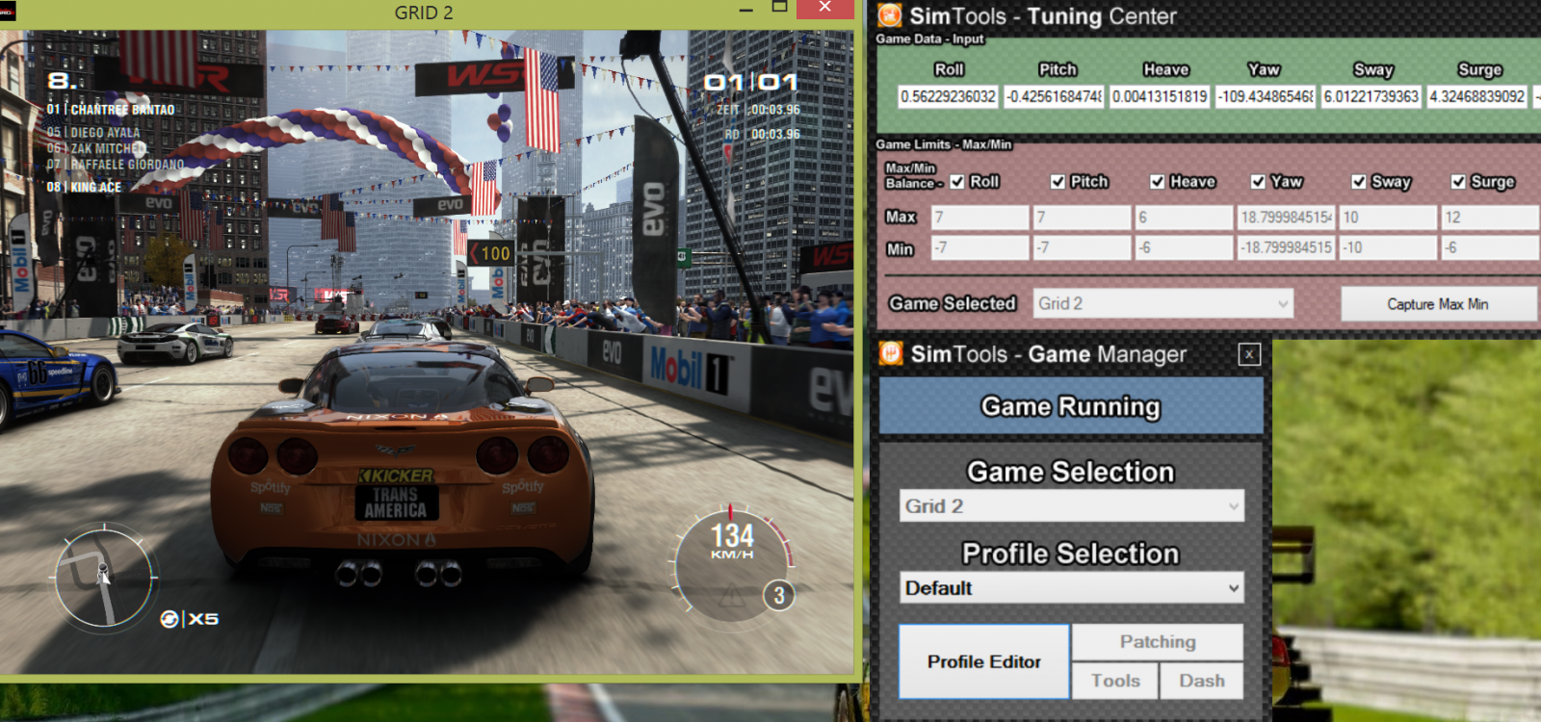
Task: Click the Game Running status banner
Action: tap(1071, 406)
